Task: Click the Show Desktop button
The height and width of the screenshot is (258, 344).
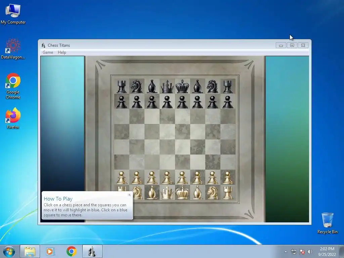Action: 342,251
